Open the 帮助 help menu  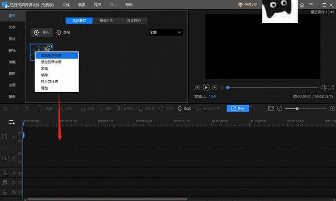(129, 5)
